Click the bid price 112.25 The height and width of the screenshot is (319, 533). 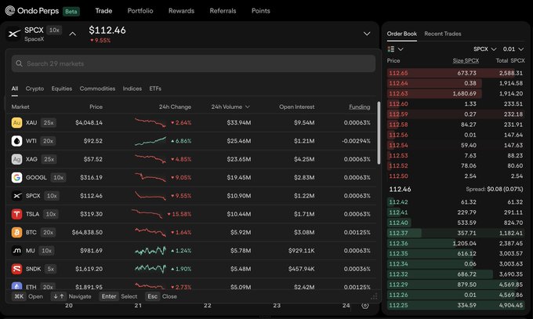[x=398, y=306]
